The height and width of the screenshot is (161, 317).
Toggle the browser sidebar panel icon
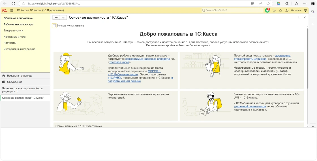(313, 3)
